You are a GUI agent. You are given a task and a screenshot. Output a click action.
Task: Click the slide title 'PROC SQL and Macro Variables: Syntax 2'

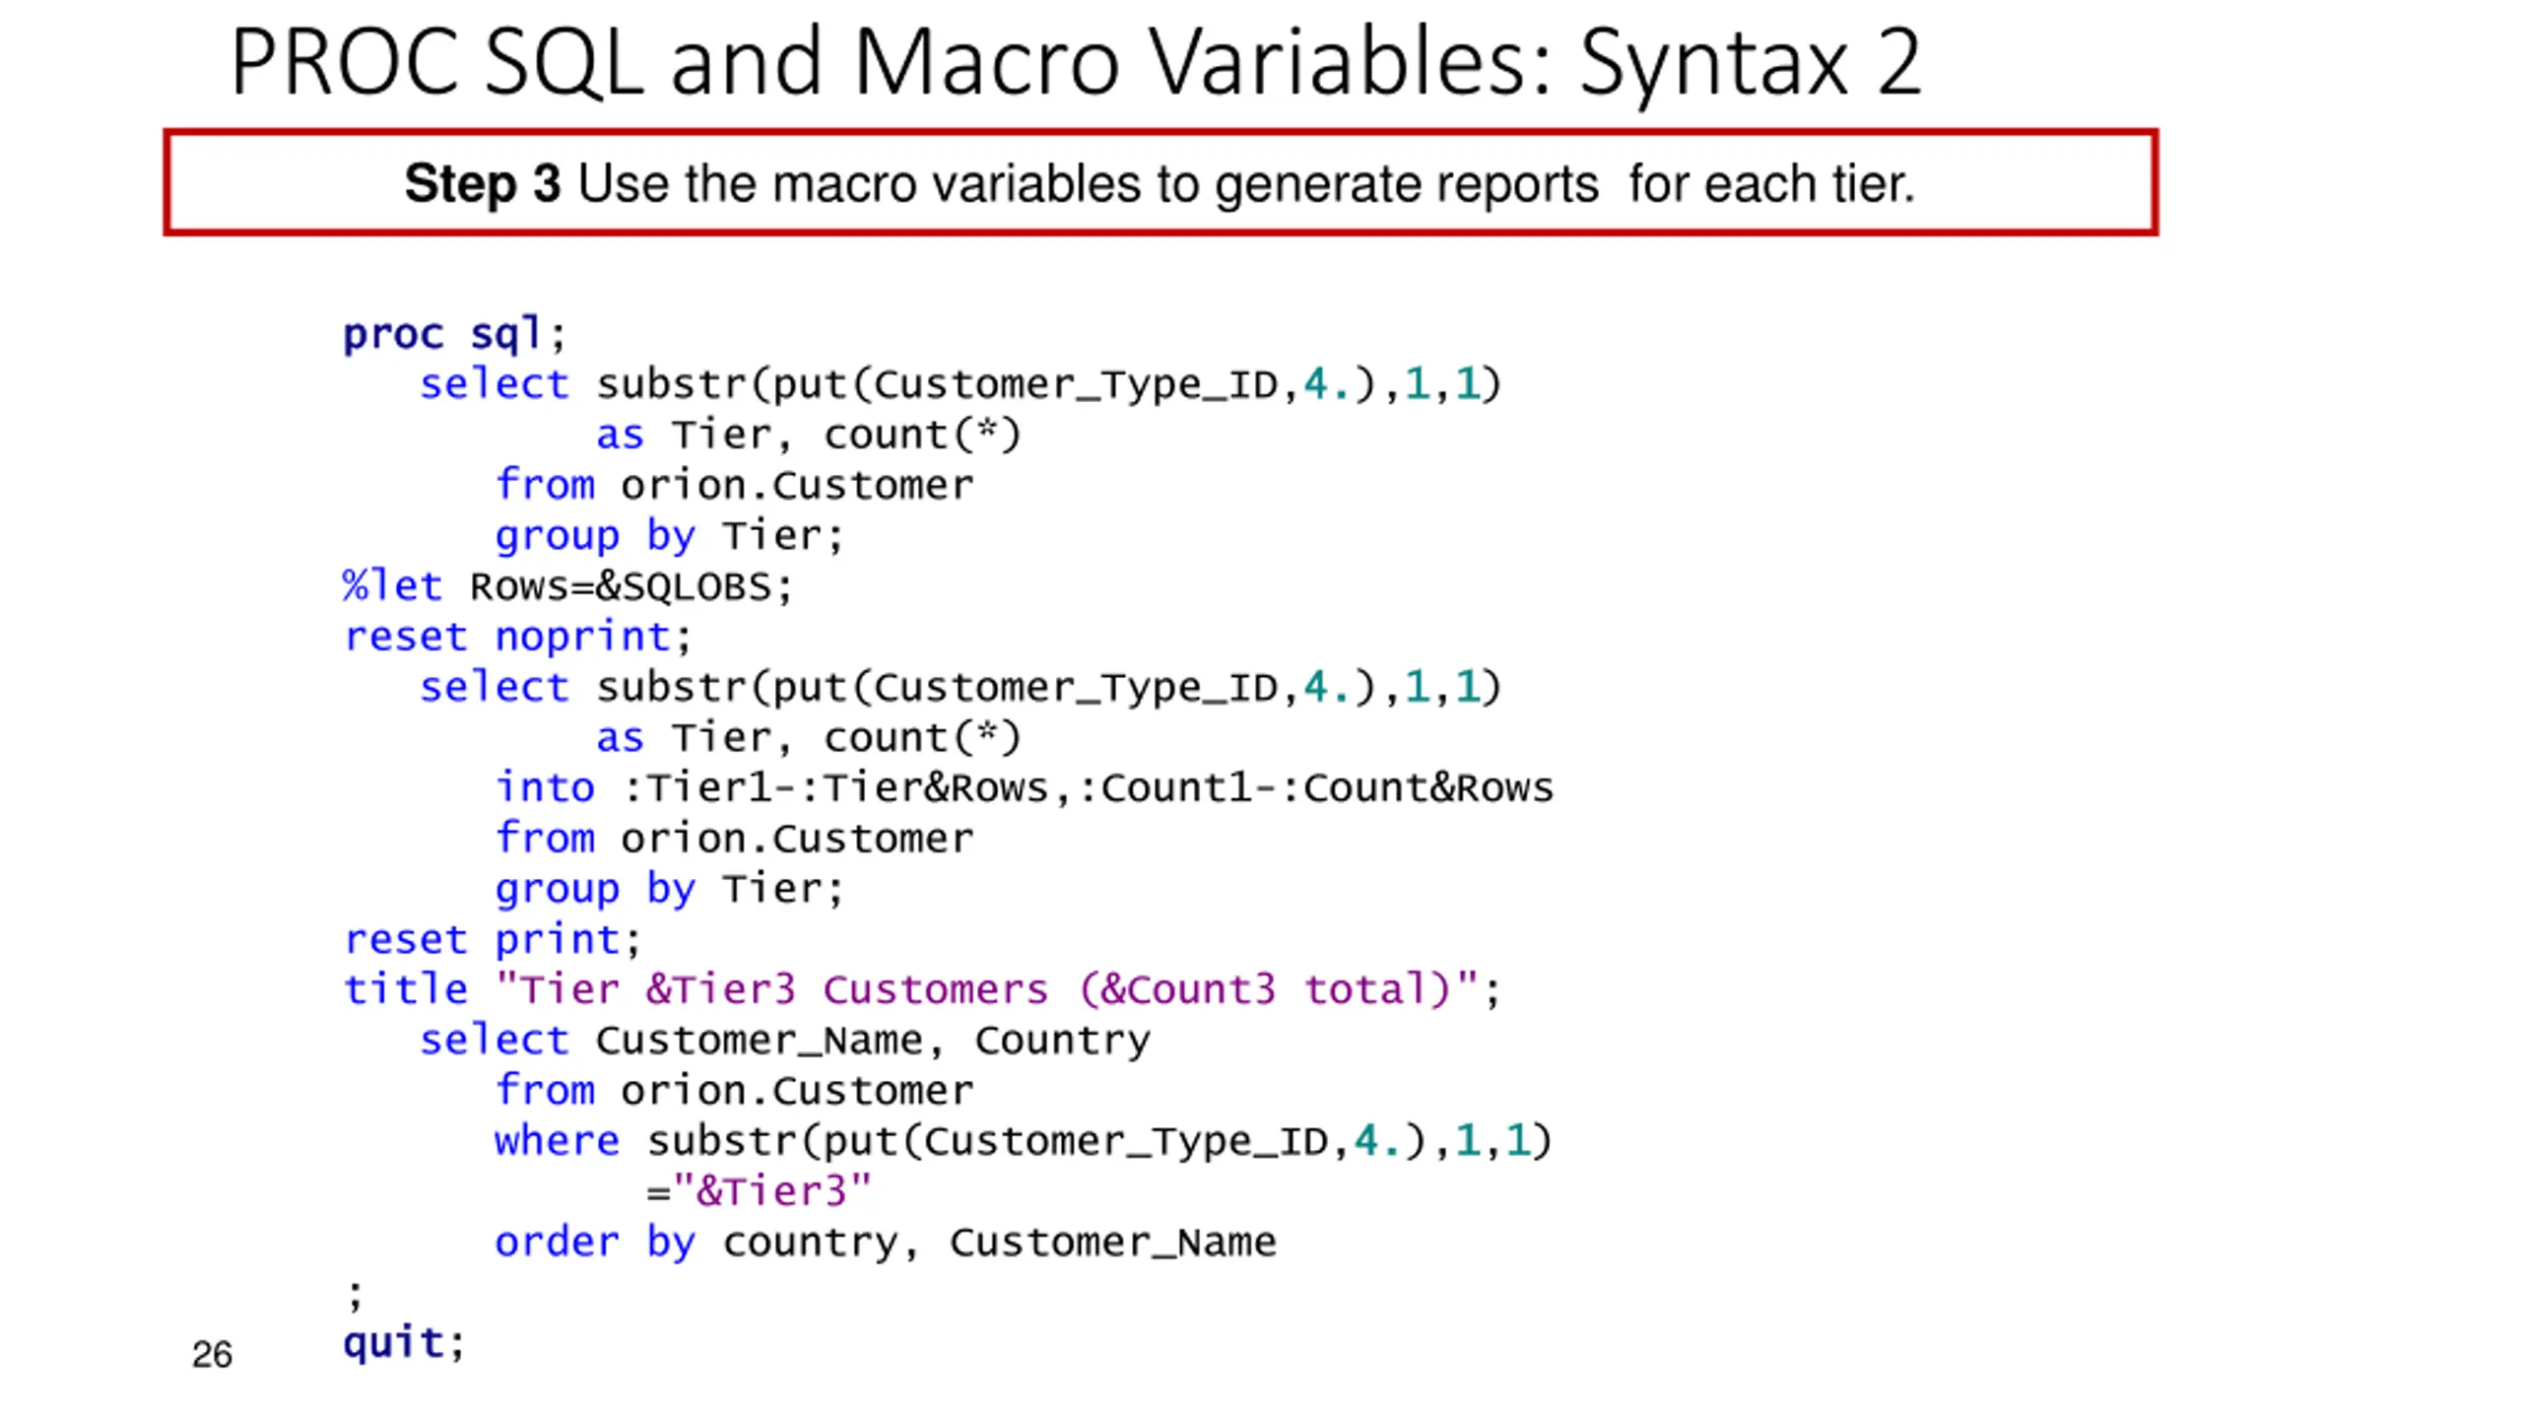point(1075,63)
